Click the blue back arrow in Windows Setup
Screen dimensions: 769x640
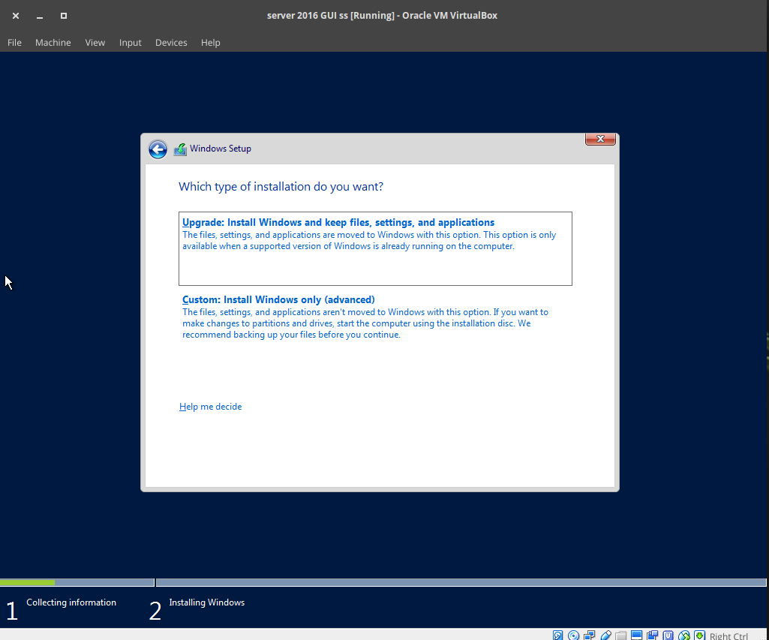pos(158,149)
